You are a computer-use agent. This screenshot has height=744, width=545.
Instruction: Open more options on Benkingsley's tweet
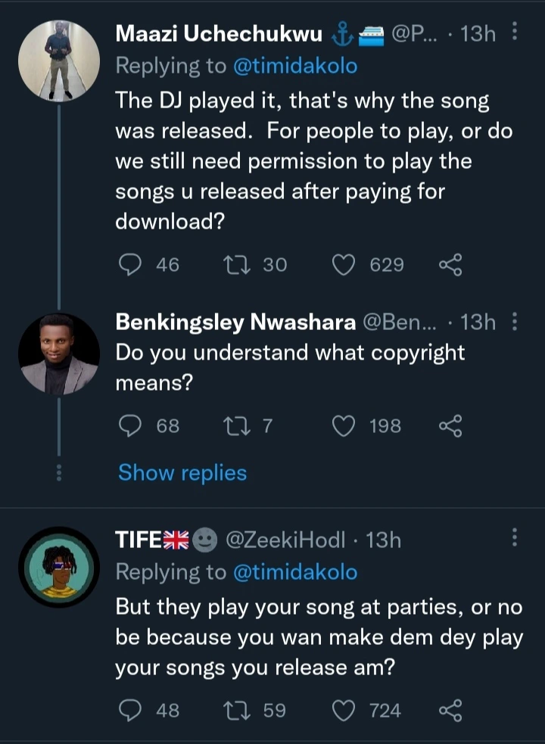(515, 323)
